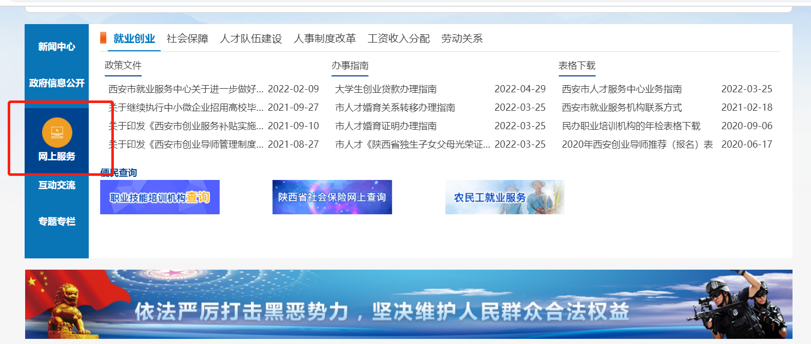Click date 2021-08-27 in 政策文件 list

(x=293, y=145)
